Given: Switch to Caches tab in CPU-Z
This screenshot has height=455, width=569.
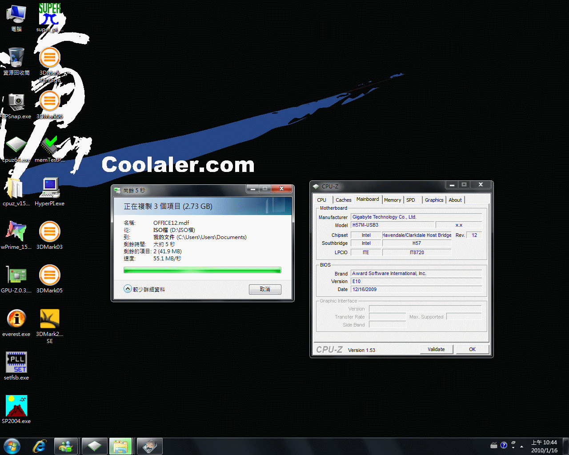Looking at the screenshot, I should pyautogui.click(x=343, y=200).
